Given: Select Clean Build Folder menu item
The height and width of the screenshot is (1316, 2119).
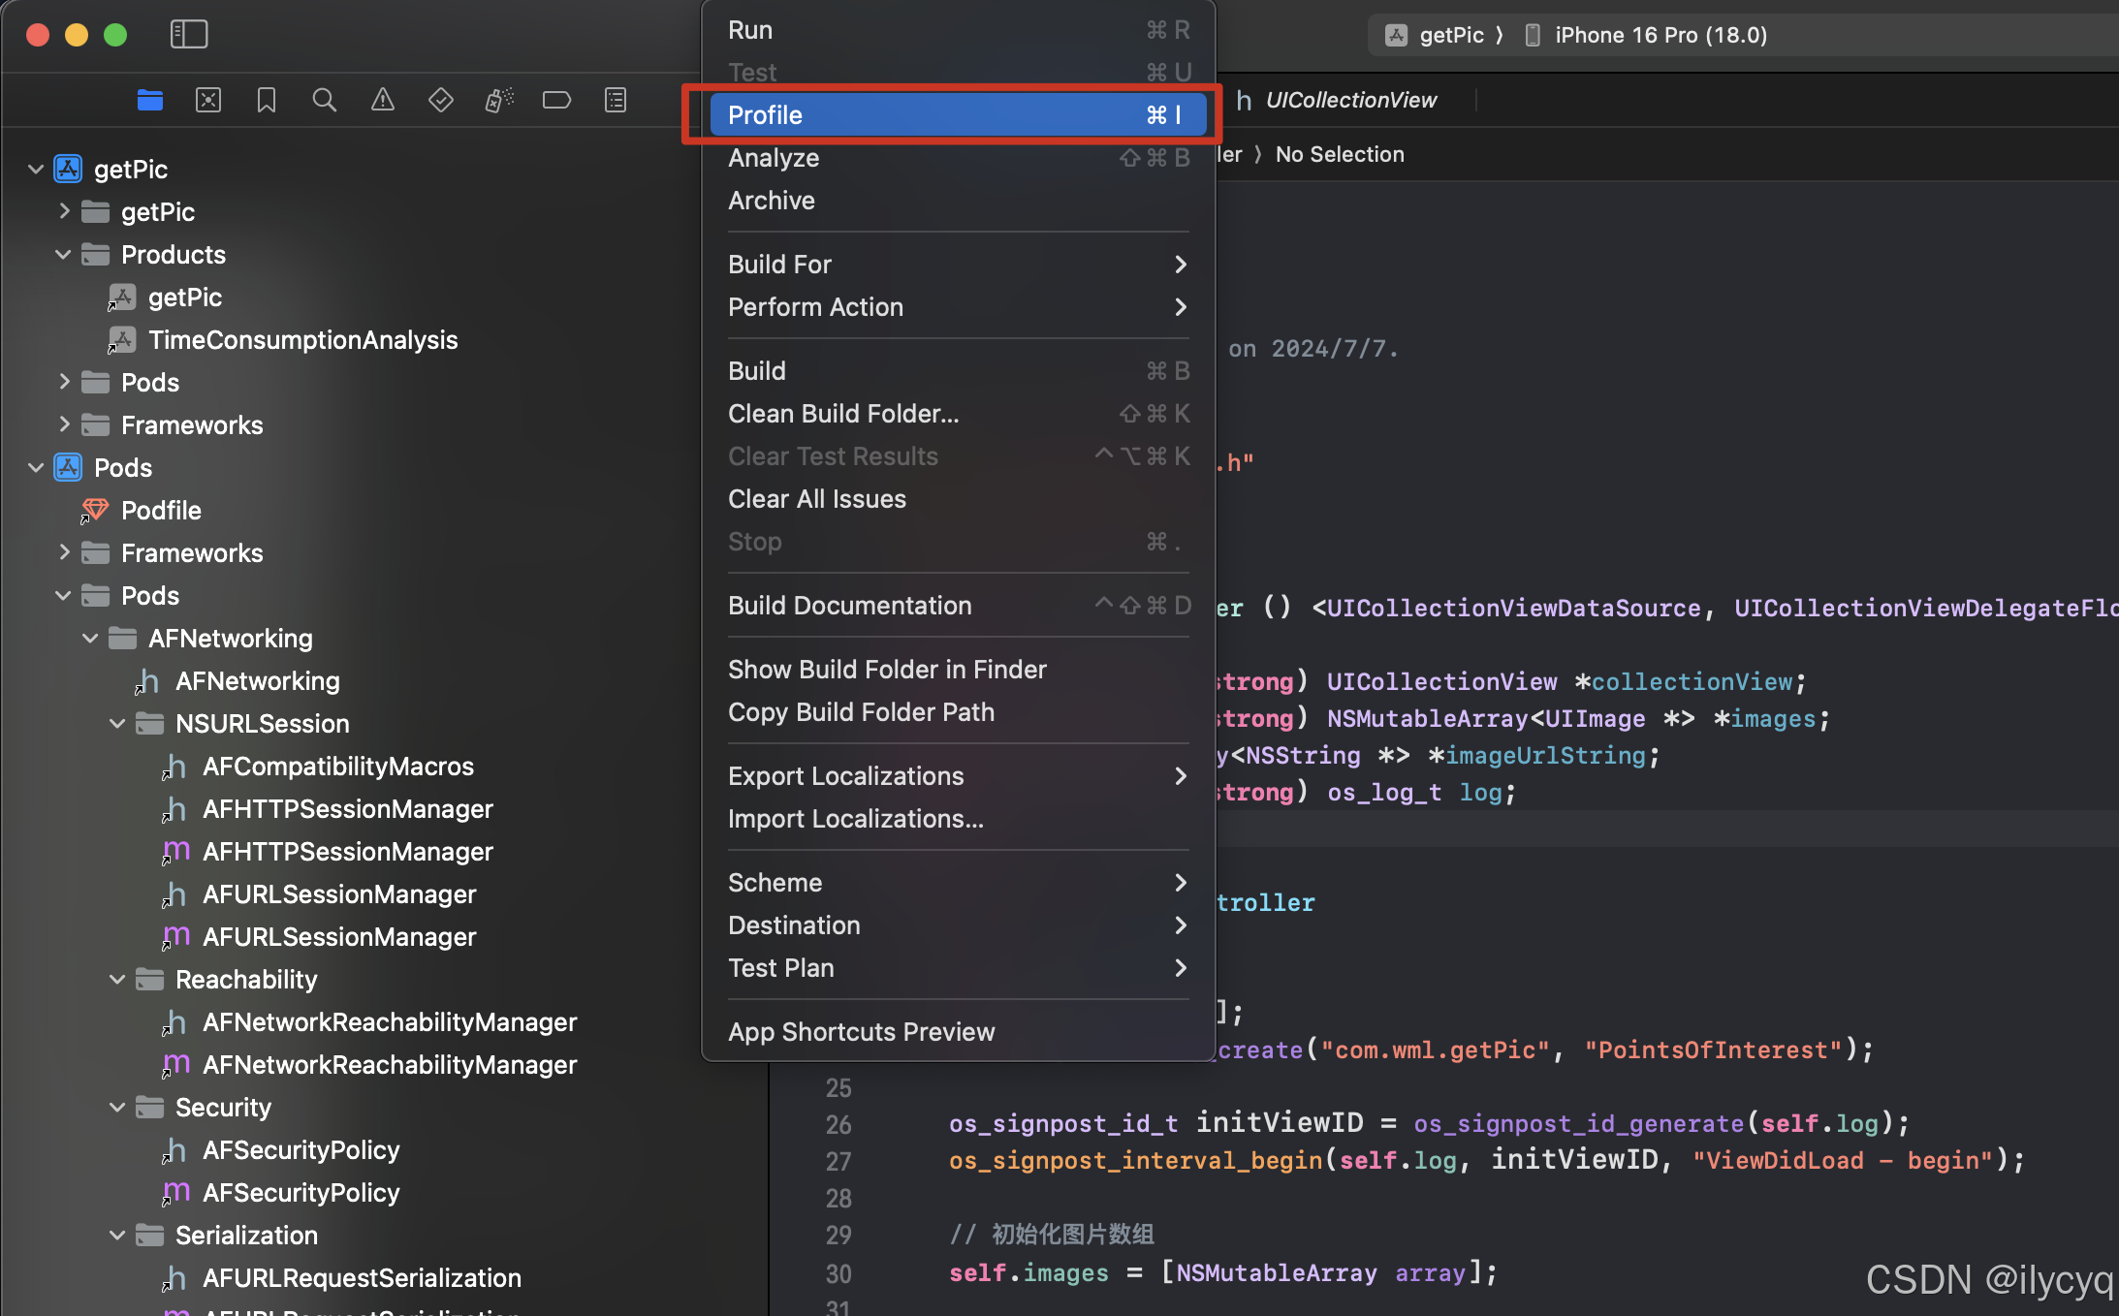Looking at the screenshot, I should point(843,414).
